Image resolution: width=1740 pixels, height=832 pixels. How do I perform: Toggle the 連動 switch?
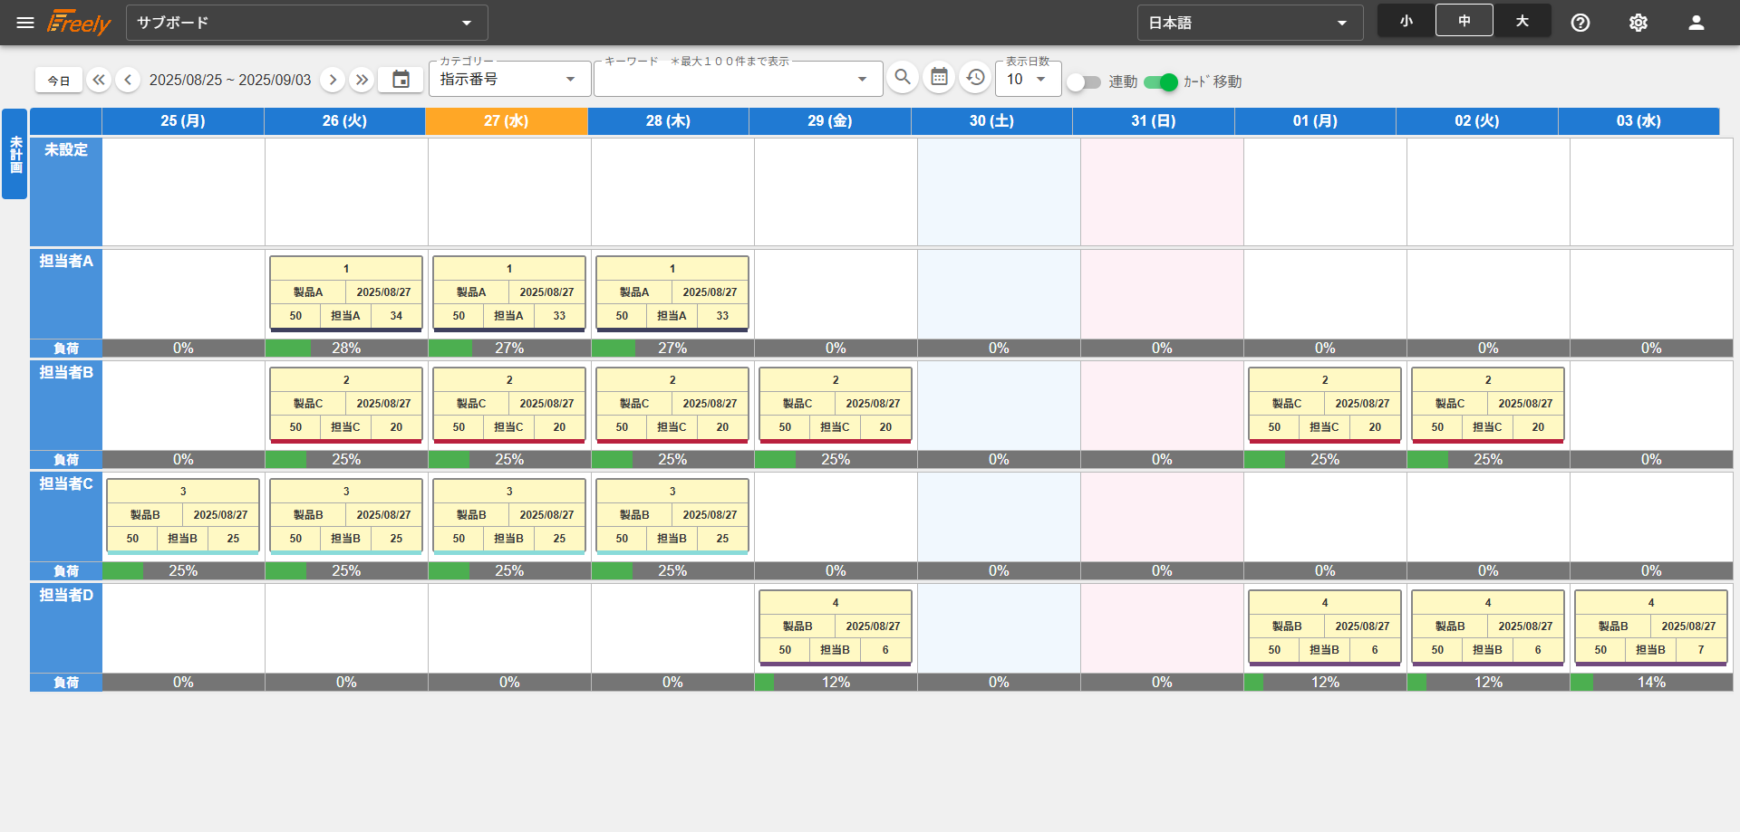1083,82
